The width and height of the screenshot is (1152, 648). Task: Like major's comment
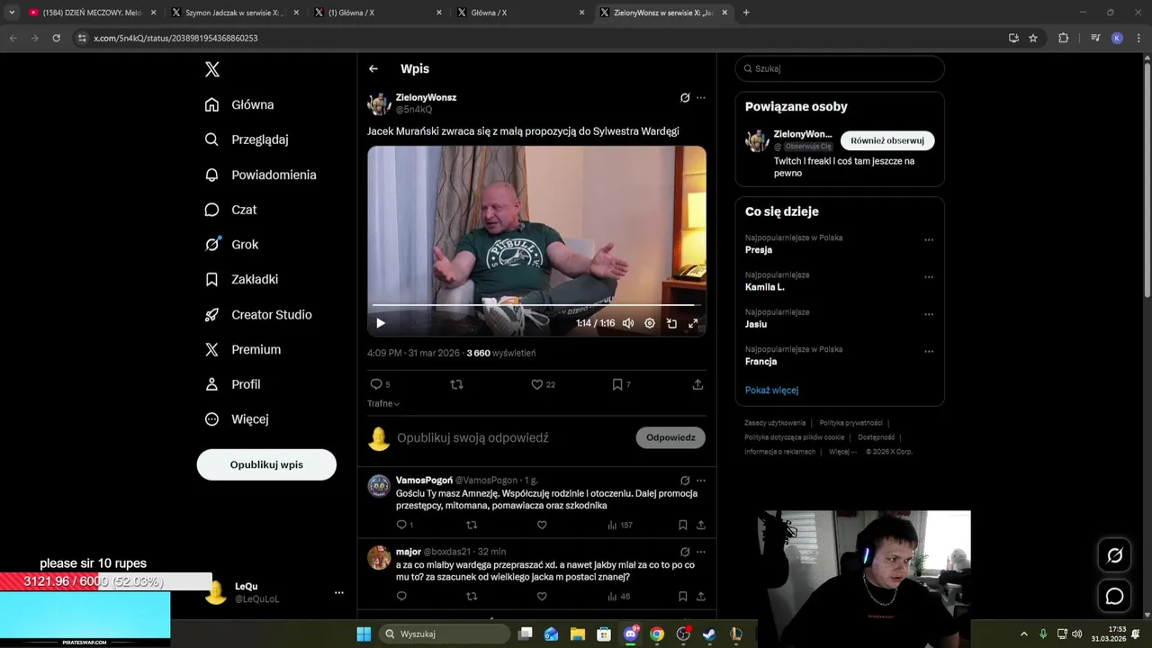(542, 596)
